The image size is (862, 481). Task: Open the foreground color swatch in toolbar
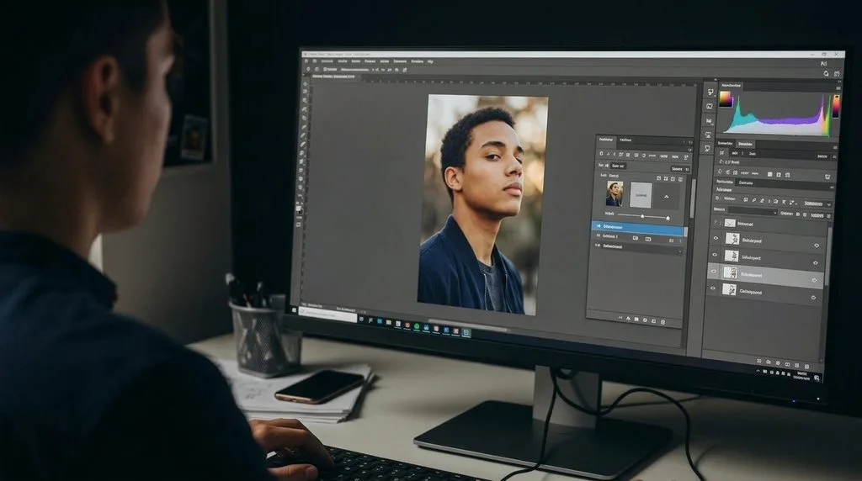point(299,209)
